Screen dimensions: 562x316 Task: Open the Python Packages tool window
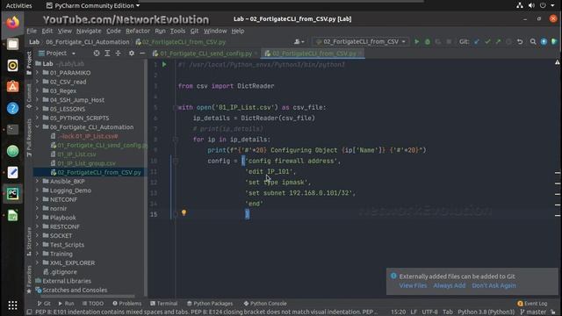coord(210,304)
